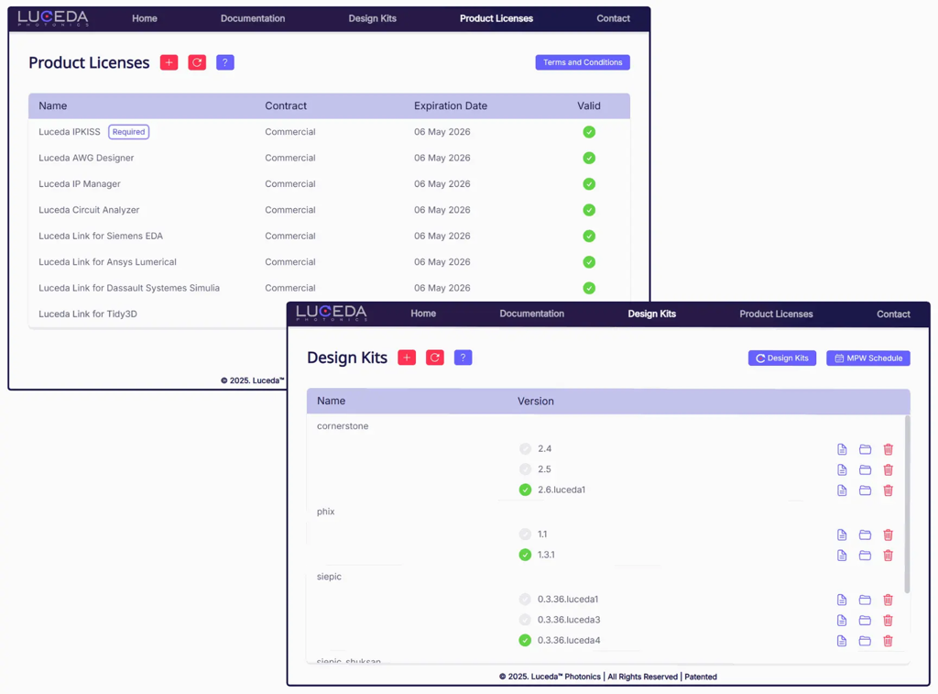Delete cornerstone 2.5 with trash icon

pos(889,469)
